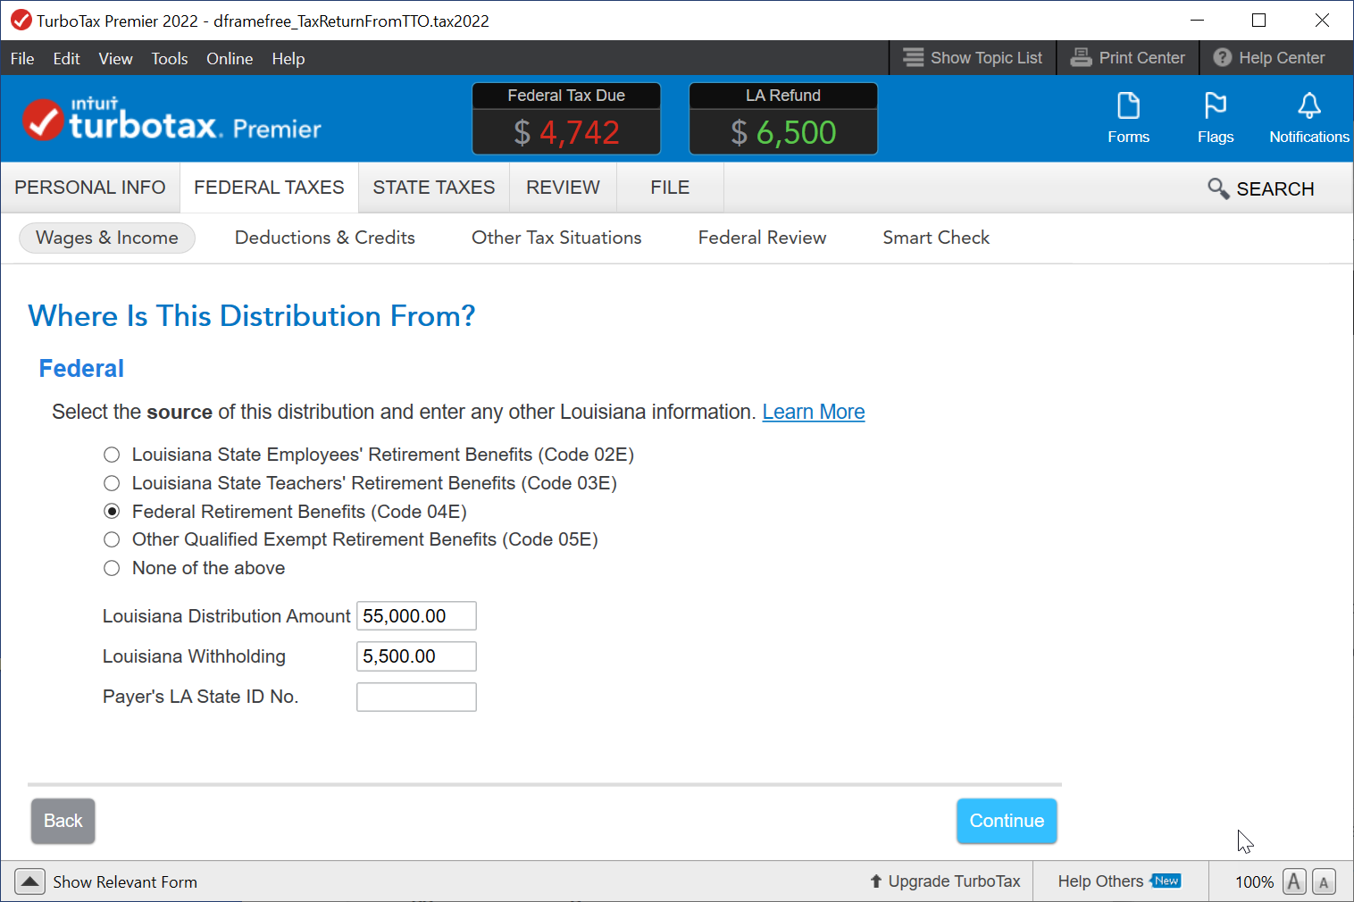The width and height of the screenshot is (1354, 902).
Task: Click the smaller text size A icon
Action: [1324, 882]
